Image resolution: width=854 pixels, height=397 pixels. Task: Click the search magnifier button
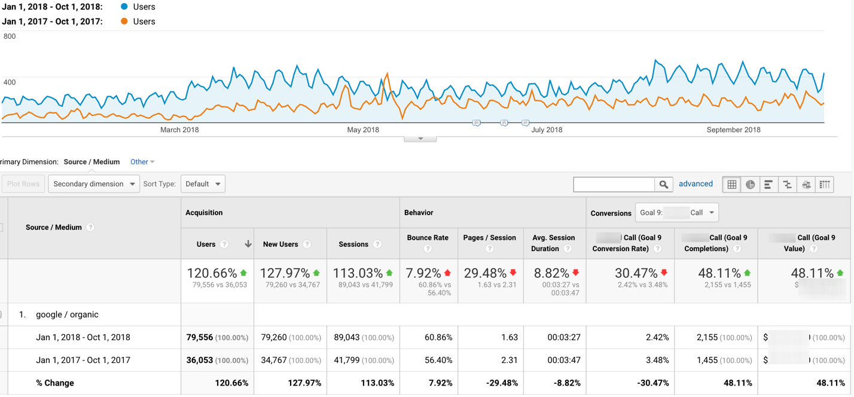(x=664, y=185)
